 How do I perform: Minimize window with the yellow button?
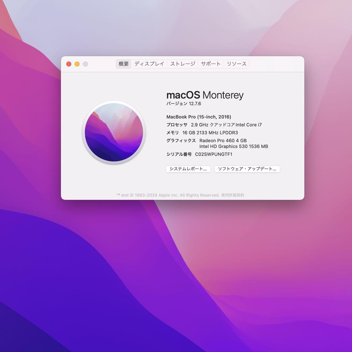(77, 64)
